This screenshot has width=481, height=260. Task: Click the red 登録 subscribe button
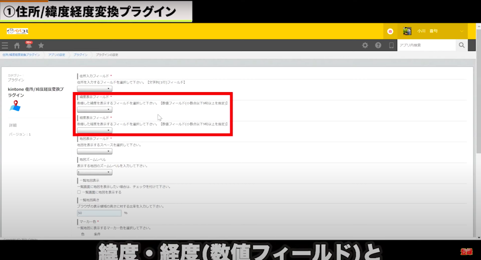tap(466, 252)
